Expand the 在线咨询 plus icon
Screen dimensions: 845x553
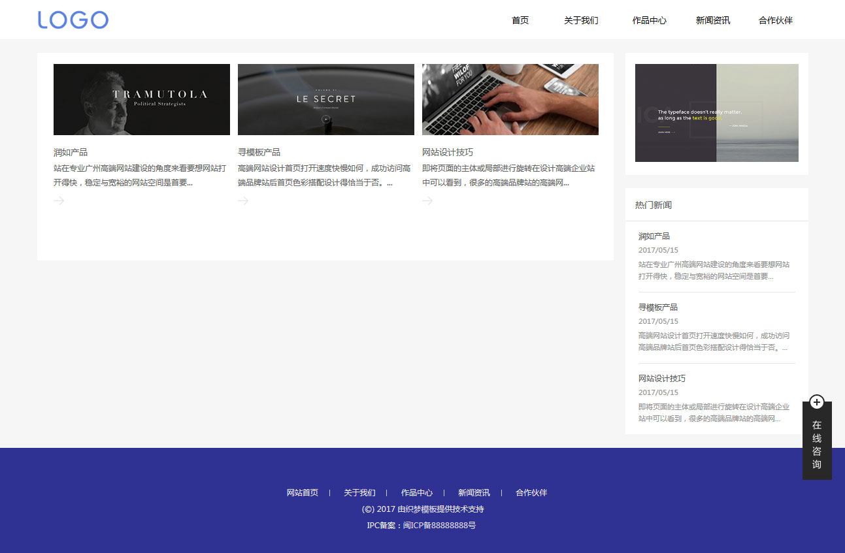pos(816,402)
